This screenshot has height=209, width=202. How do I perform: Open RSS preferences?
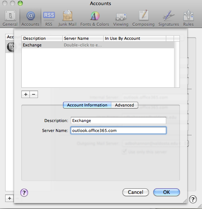(x=49, y=18)
